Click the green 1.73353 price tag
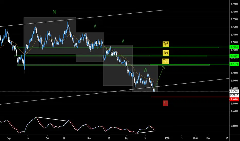240x141 pixels. [x=234, y=47]
